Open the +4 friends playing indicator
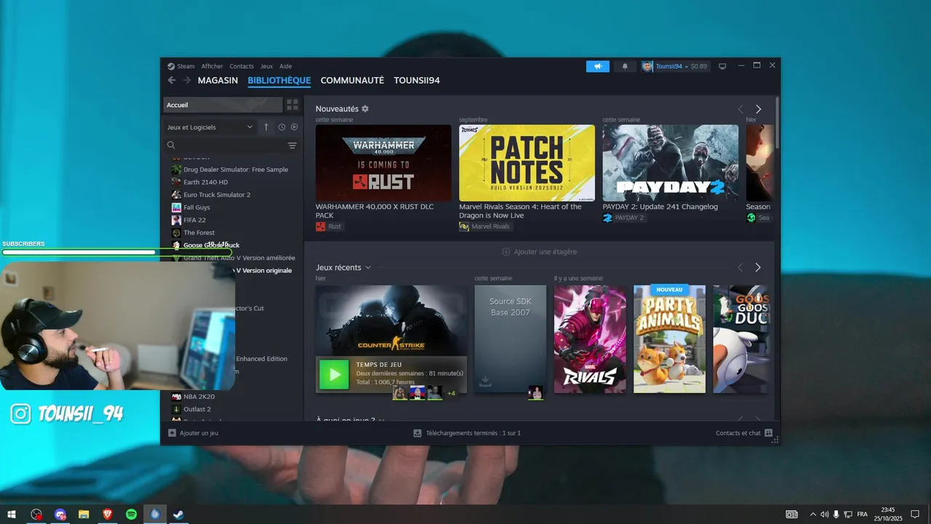This screenshot has width=931, height=524. 451,394
